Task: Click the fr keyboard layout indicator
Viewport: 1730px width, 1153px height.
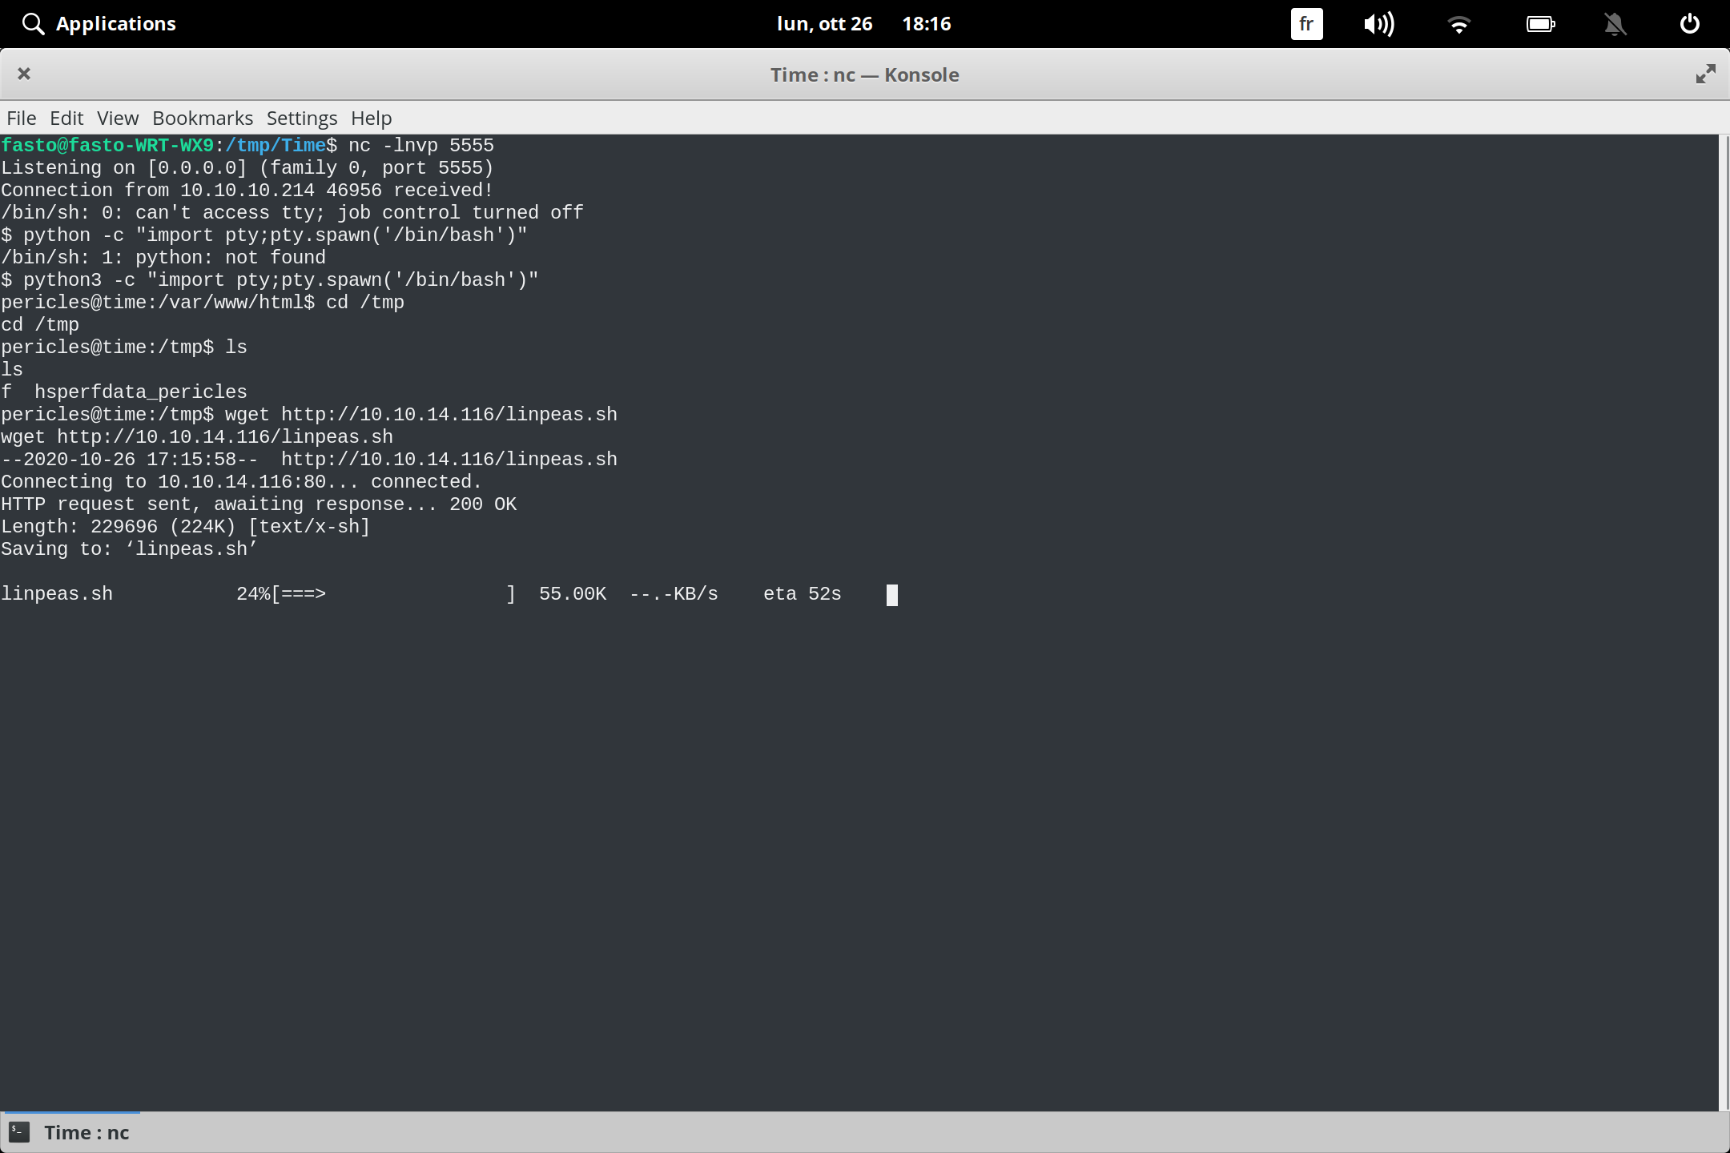Action: point(1306,23)
